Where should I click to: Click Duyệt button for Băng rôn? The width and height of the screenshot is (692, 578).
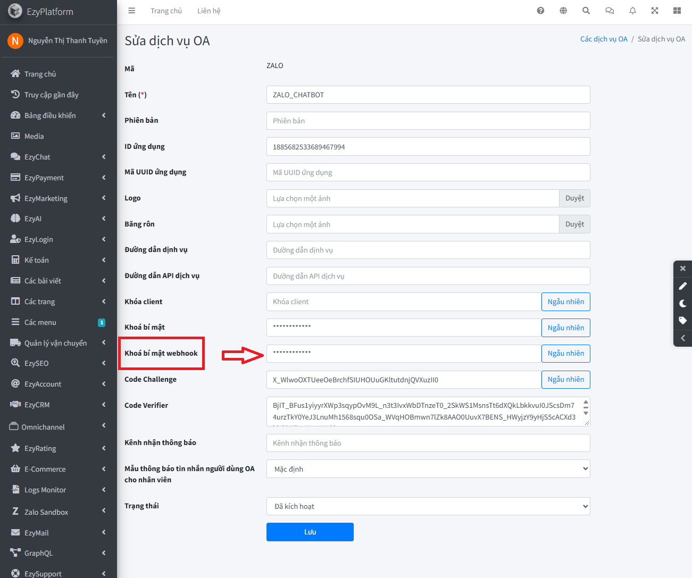coord(574,224)
